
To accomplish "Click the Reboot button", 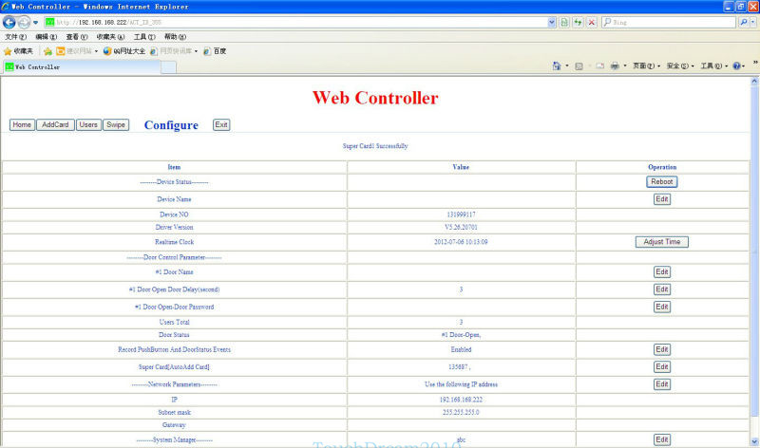I will click(661, 181).
